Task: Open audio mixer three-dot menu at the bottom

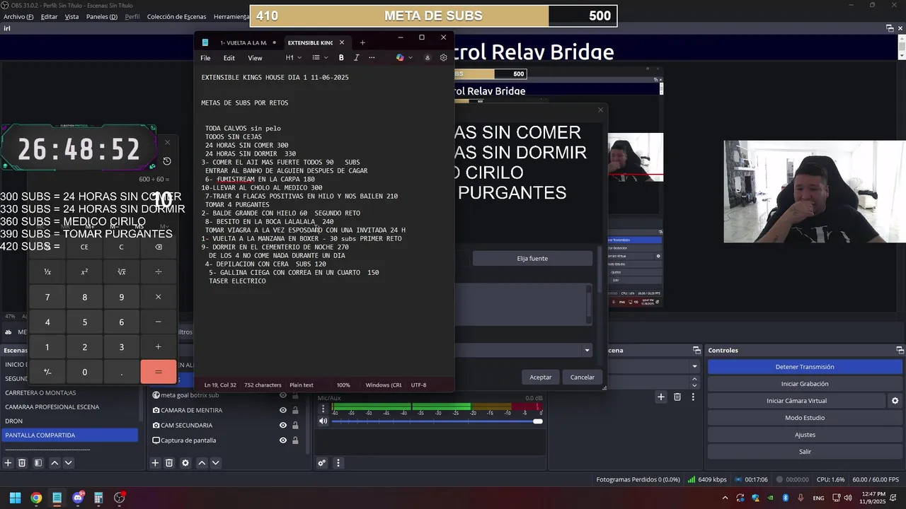Action: 338,463
